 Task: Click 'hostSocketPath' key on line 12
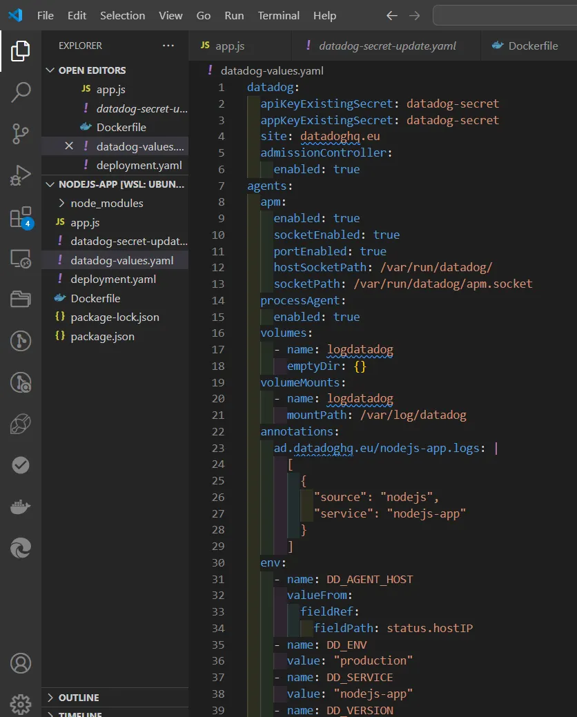(x=320, y=267)
